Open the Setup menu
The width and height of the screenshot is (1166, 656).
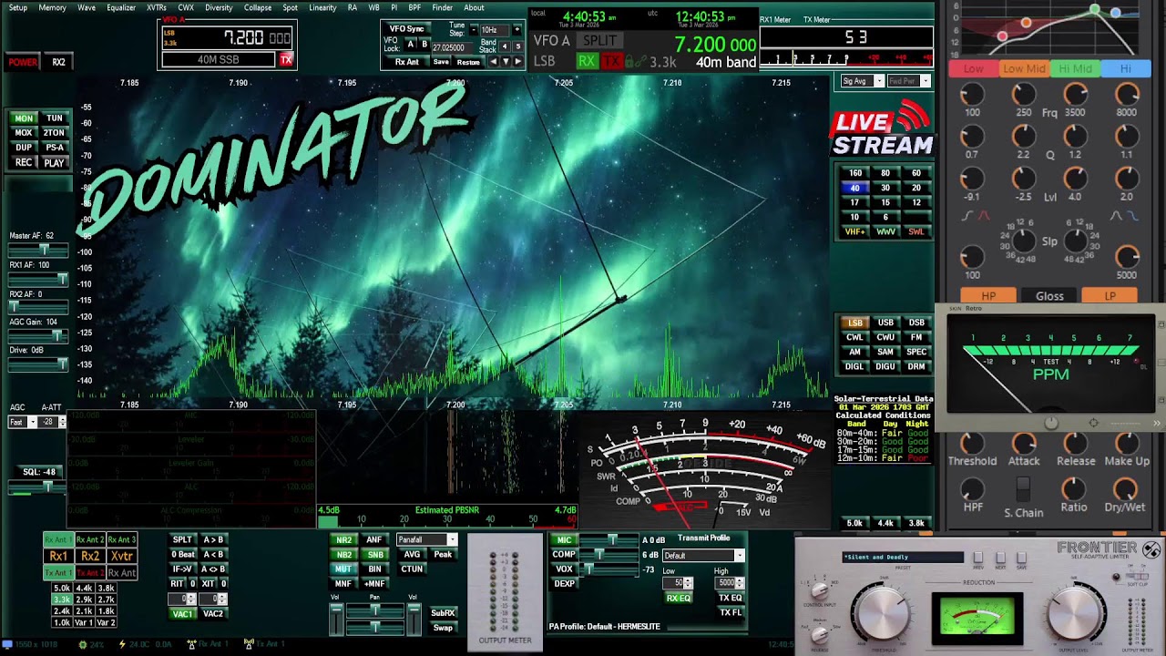pyautogui.click(x=17, y=7)
